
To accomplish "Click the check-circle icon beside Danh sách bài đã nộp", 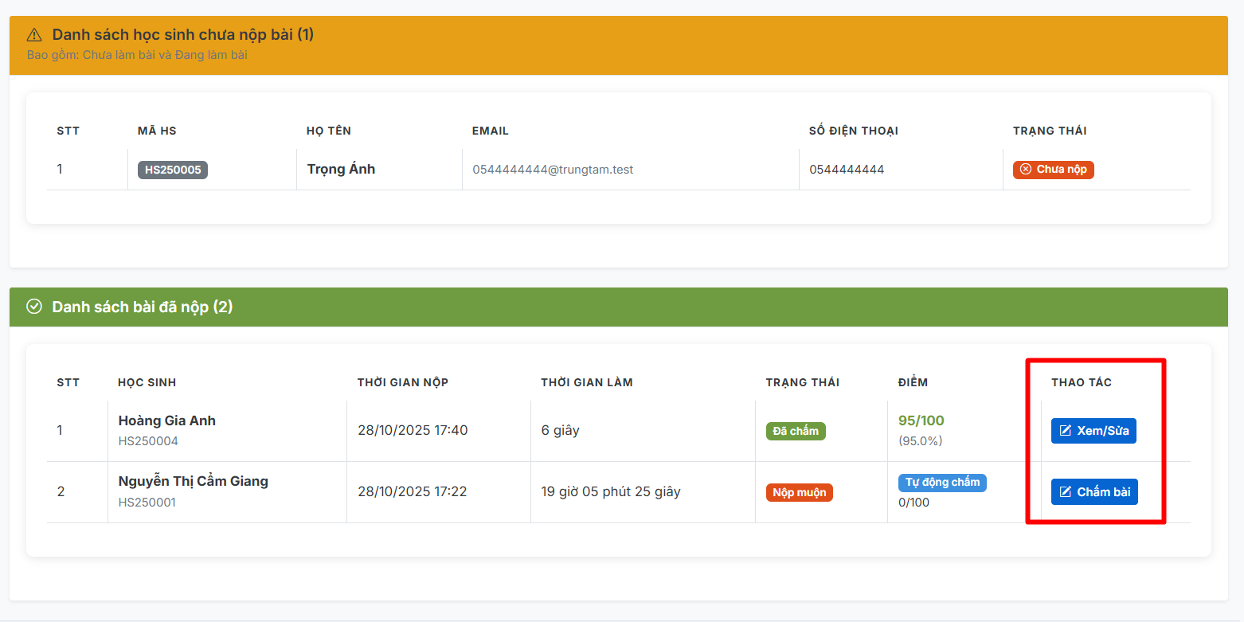I will (x=34, y=307).
